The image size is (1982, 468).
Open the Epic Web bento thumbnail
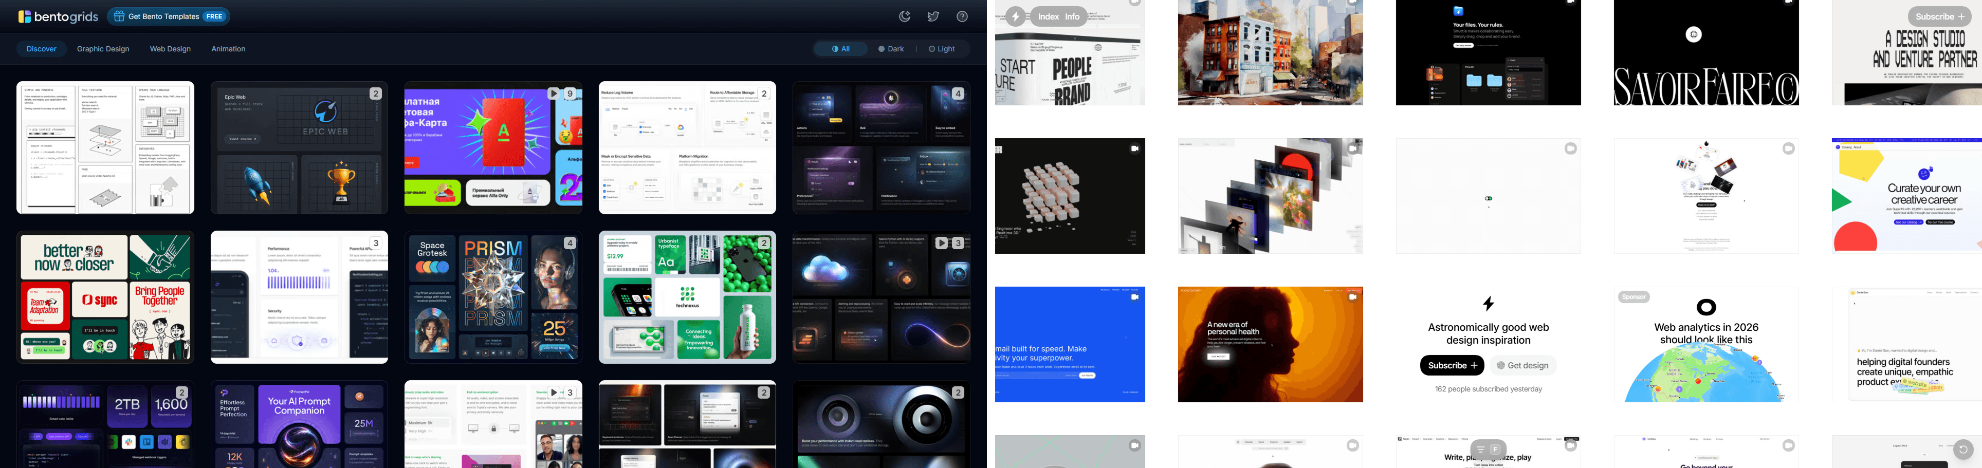[299, 147]
